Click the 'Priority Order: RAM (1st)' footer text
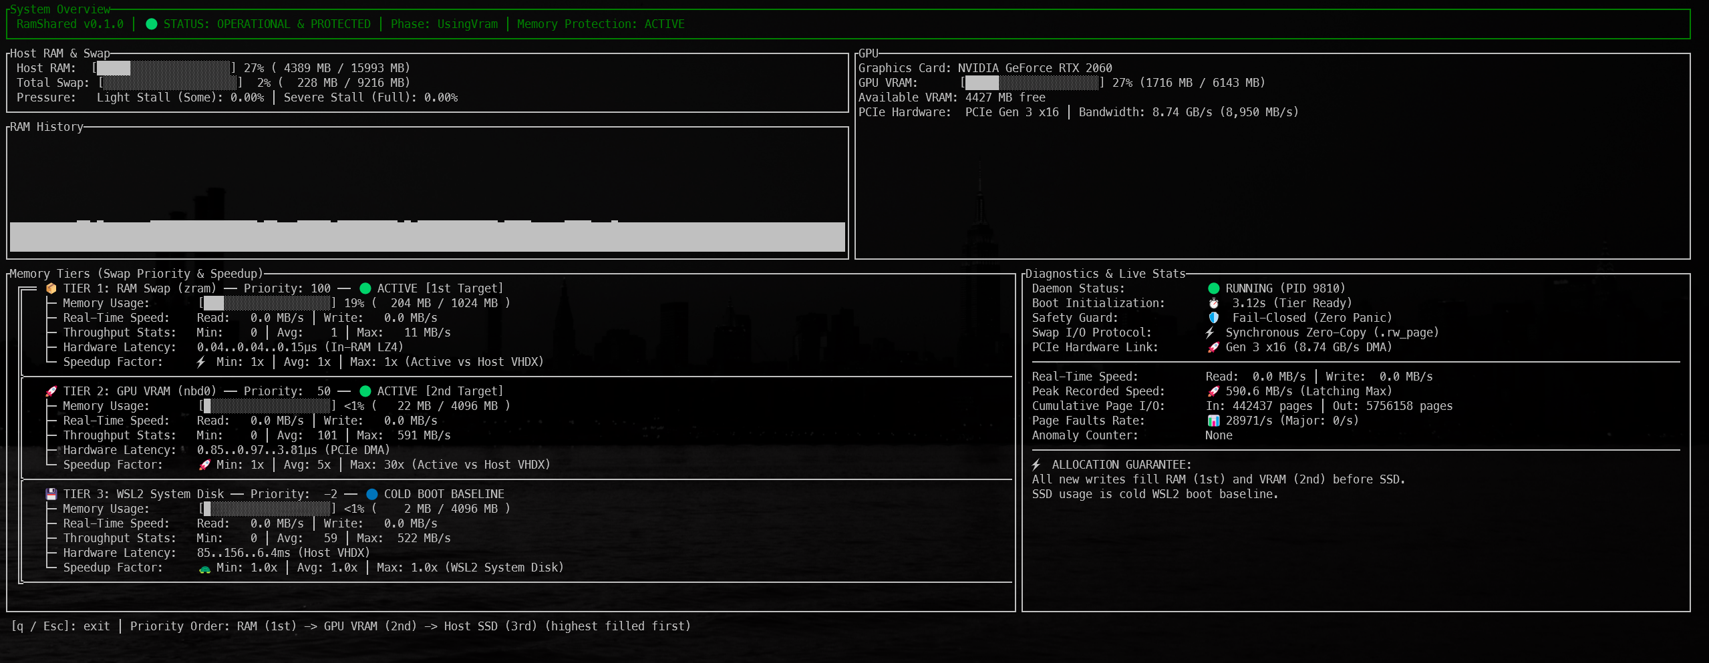Viewport: 1709px width, 663px height. pos(214,626)
